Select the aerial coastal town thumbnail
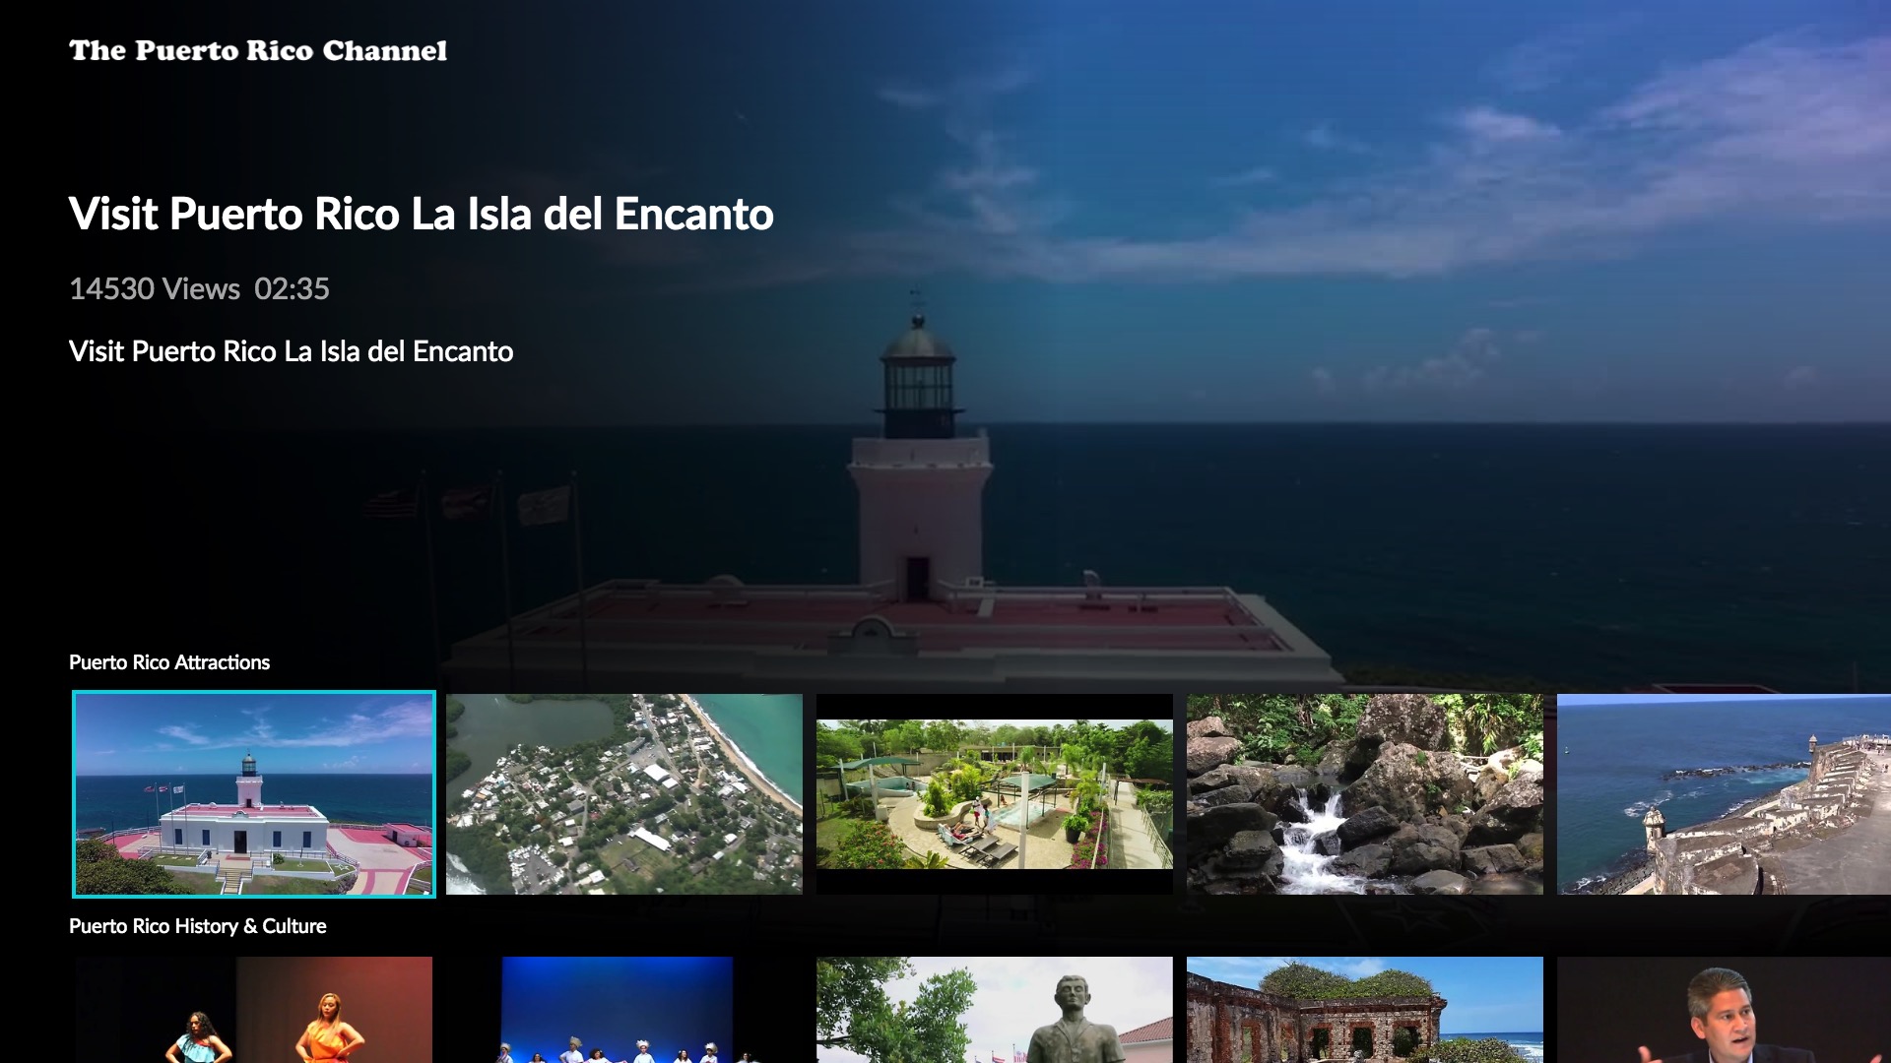The height and width of the screenshot is (1063, 1891). click(624, 794)
